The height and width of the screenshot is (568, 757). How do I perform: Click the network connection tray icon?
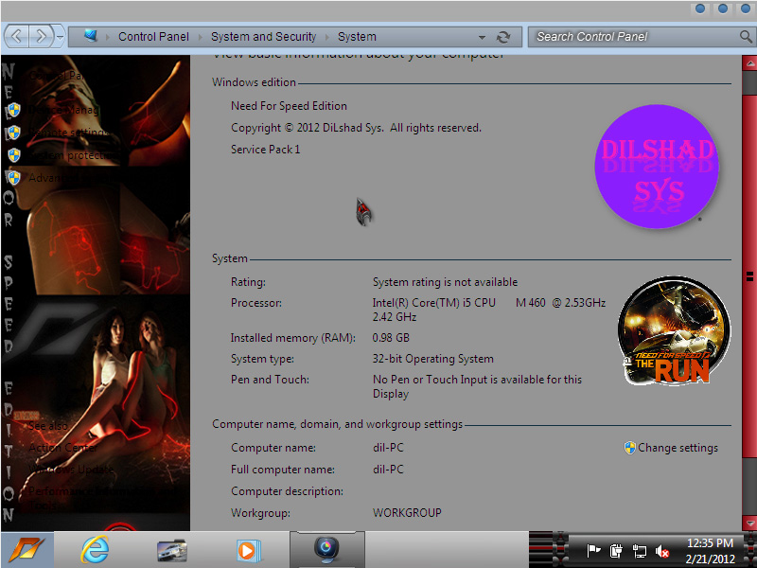pyautogui.click(x=640, y=550)
